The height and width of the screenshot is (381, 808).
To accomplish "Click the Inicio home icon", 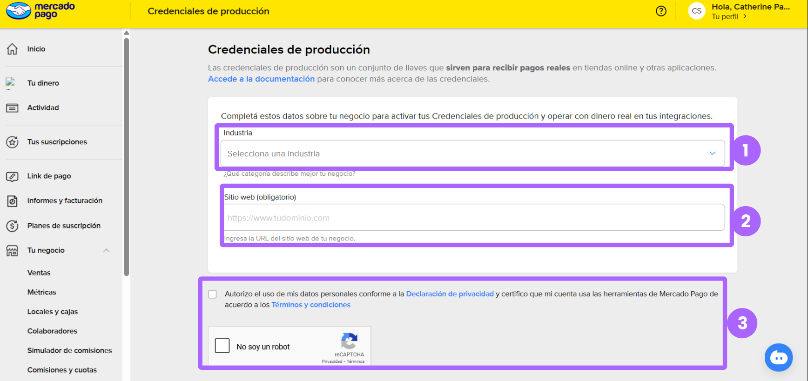I will pos(12,49).
